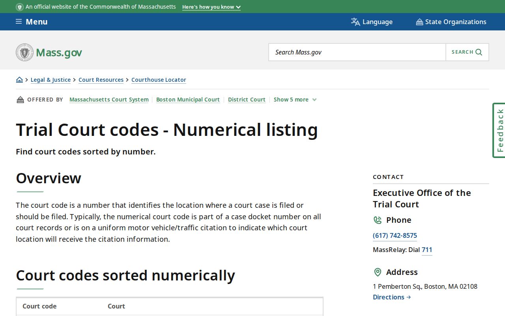
Task: Click the address text 1 Pemberton Sq., Boston
Action: pos(425,286)
